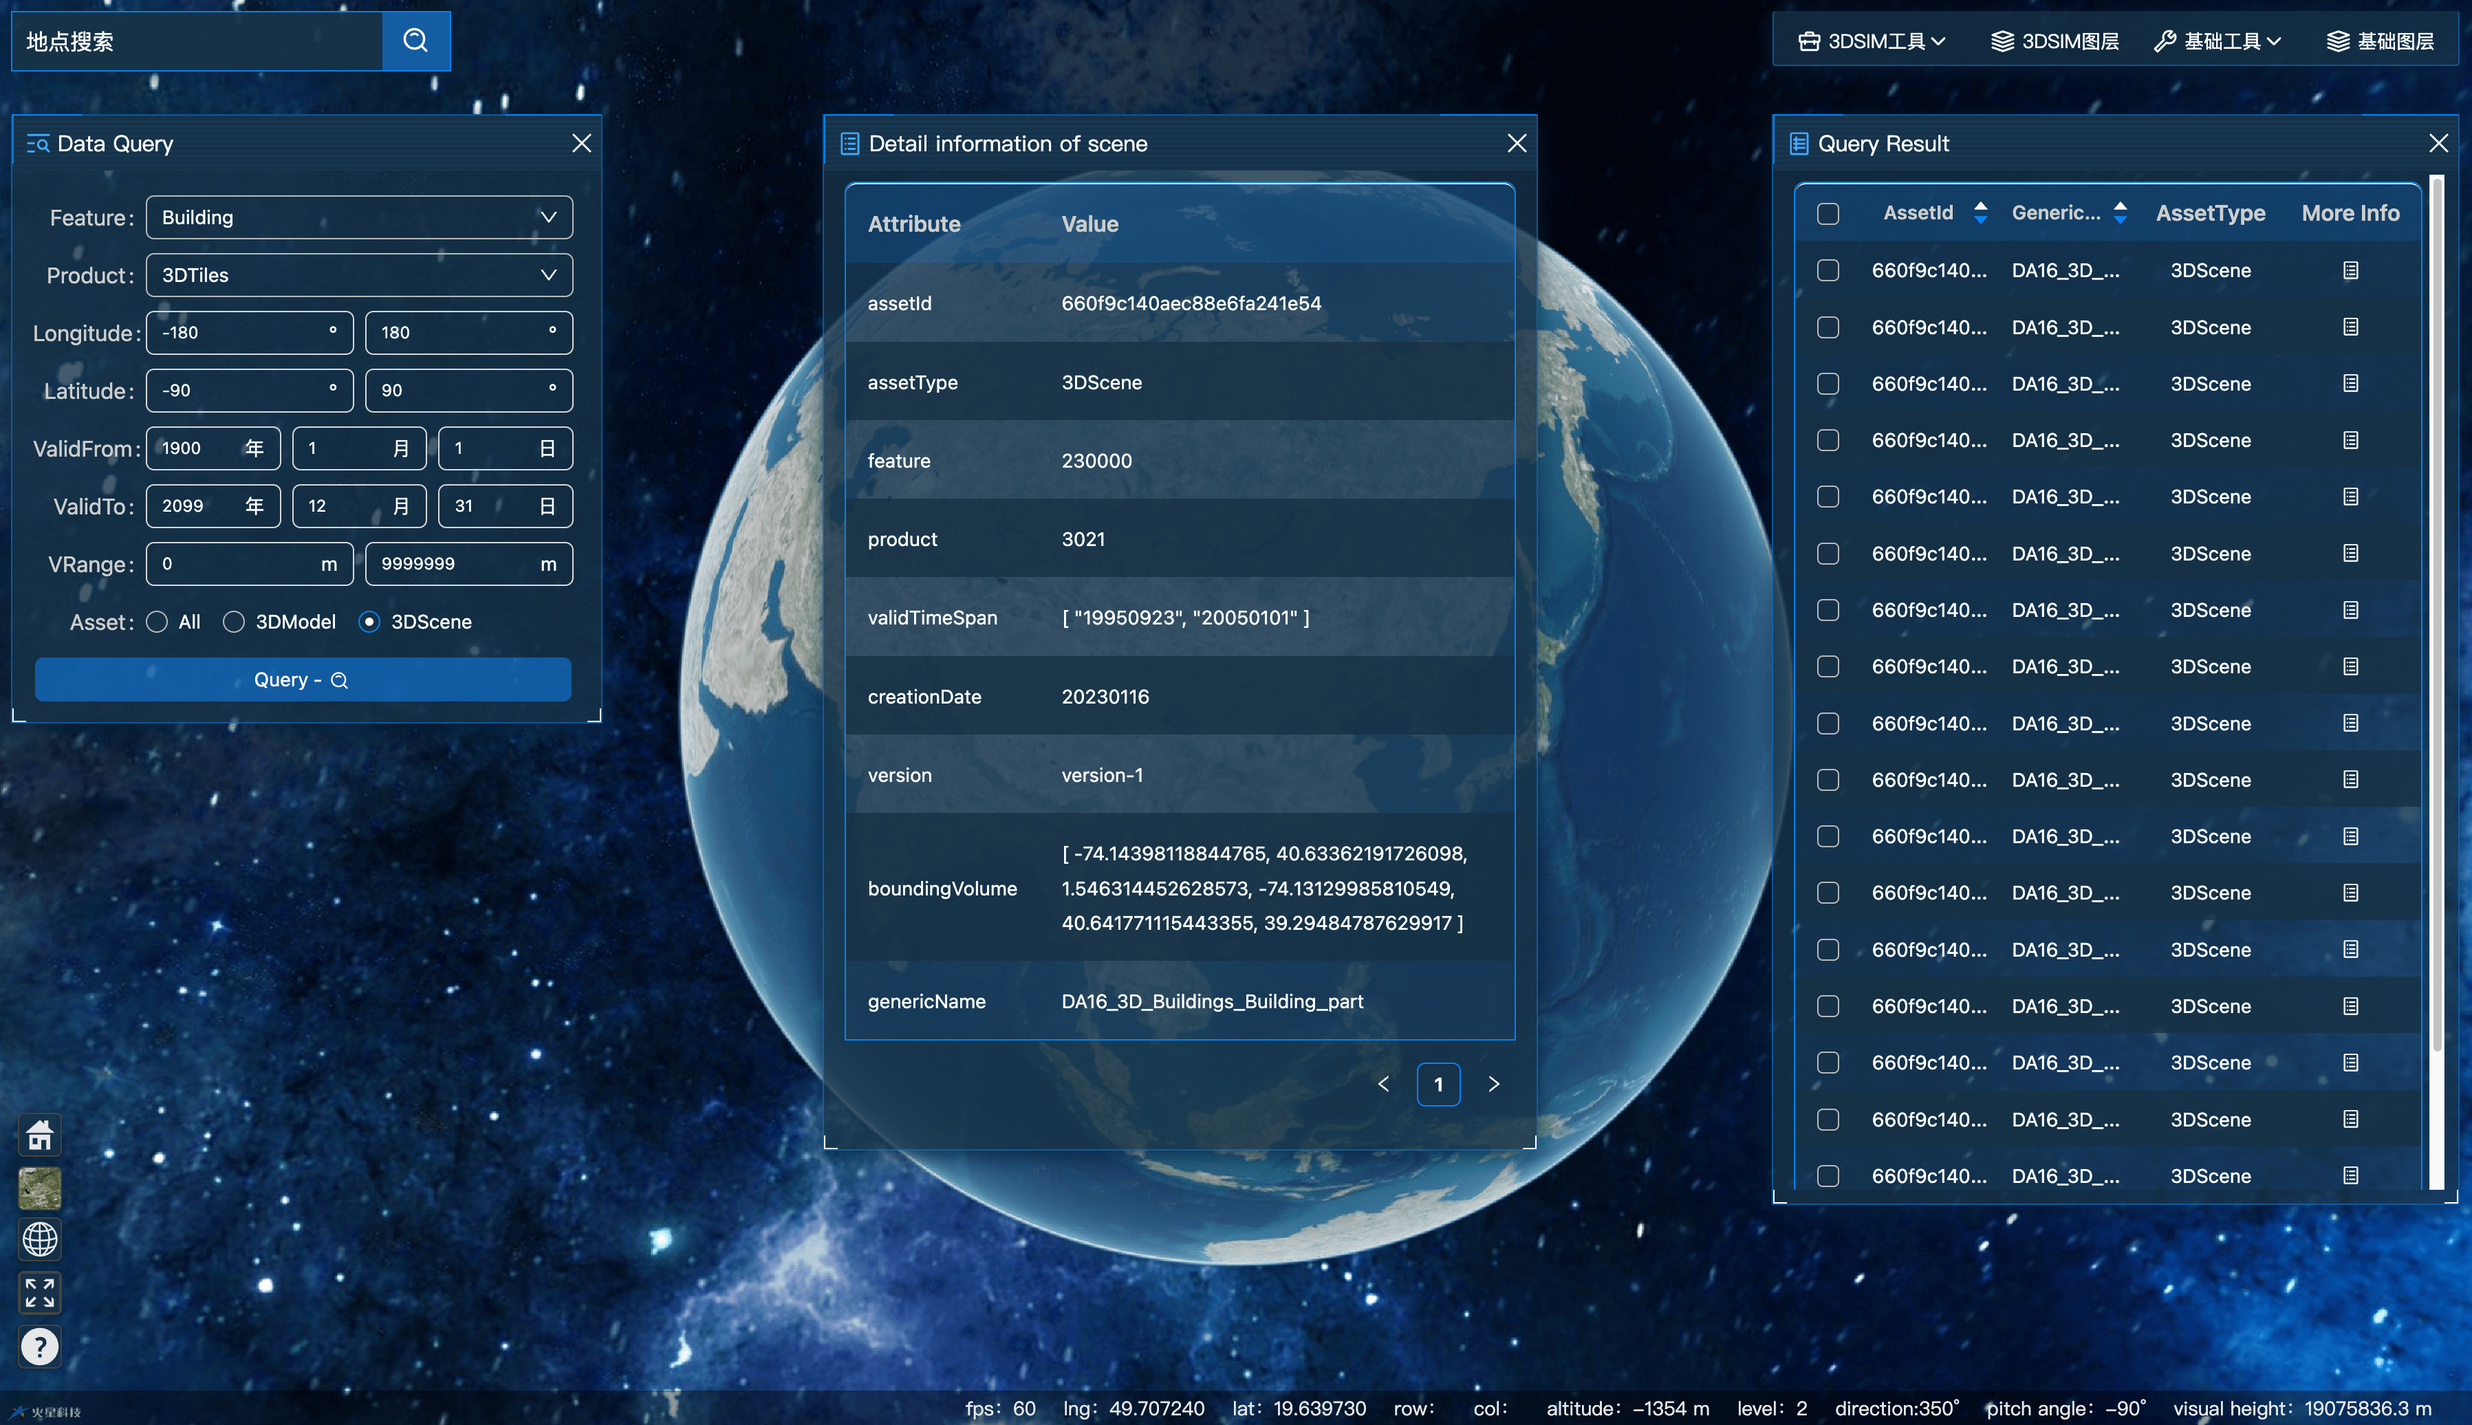
Task: Select the 3DModel asset radio button
Action: click(x=234, y=622)
